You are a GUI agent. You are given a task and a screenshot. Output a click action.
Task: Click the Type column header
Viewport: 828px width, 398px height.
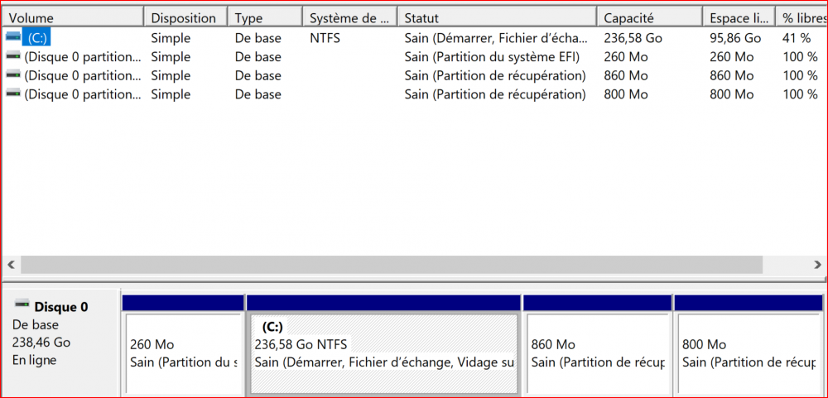[263, 17]
